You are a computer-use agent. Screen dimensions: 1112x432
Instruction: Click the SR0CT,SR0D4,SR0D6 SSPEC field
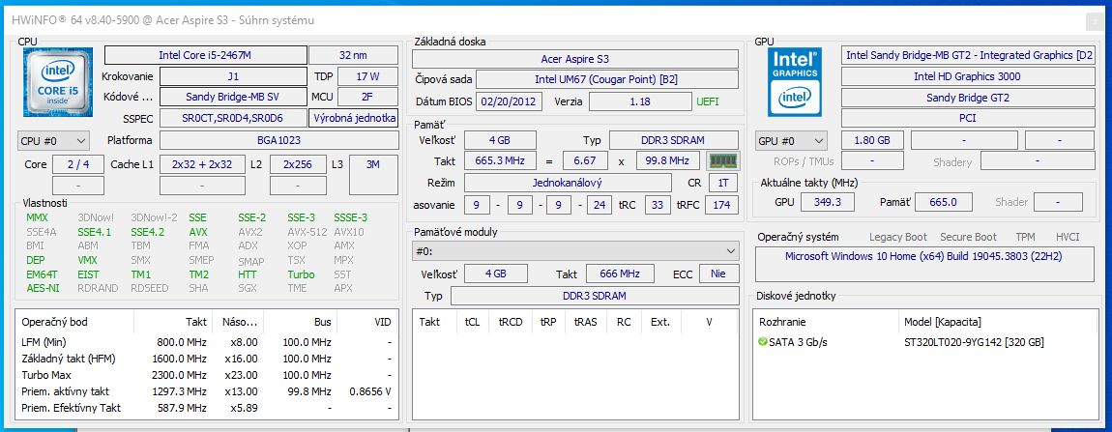(233, 118)
